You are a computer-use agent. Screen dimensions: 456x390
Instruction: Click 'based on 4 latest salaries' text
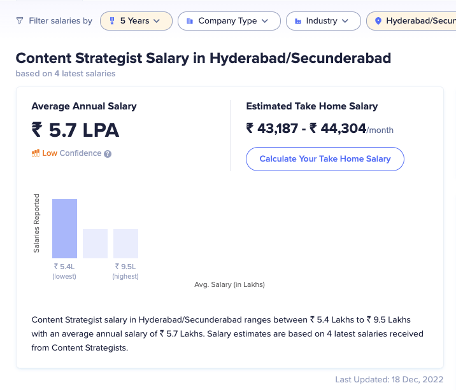[66, 74]
